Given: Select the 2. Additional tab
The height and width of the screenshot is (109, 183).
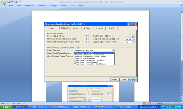Looking at the screenshot, I should 63,28.
